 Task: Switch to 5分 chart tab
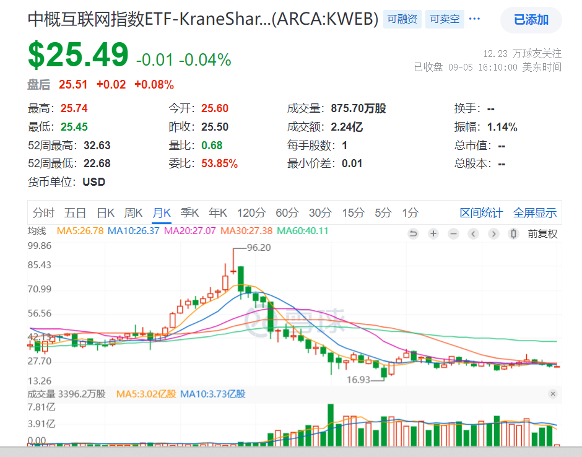click(x=383, y=213)
